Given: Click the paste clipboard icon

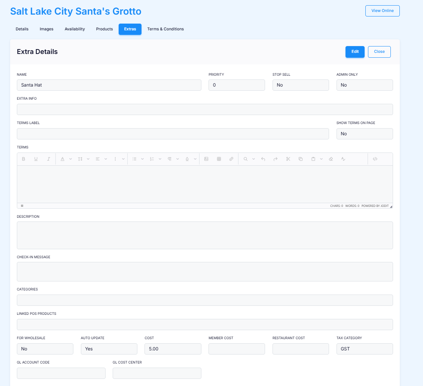Looking at the screenshot, I should (313, 159).
